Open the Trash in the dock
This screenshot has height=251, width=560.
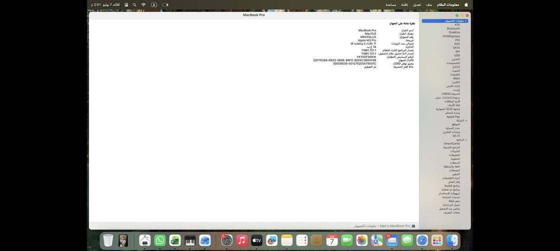(x=108, y=240)
